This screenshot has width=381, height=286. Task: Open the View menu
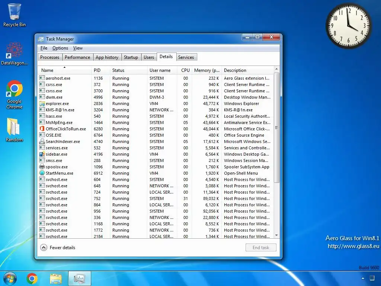click(x=78, y=48)
